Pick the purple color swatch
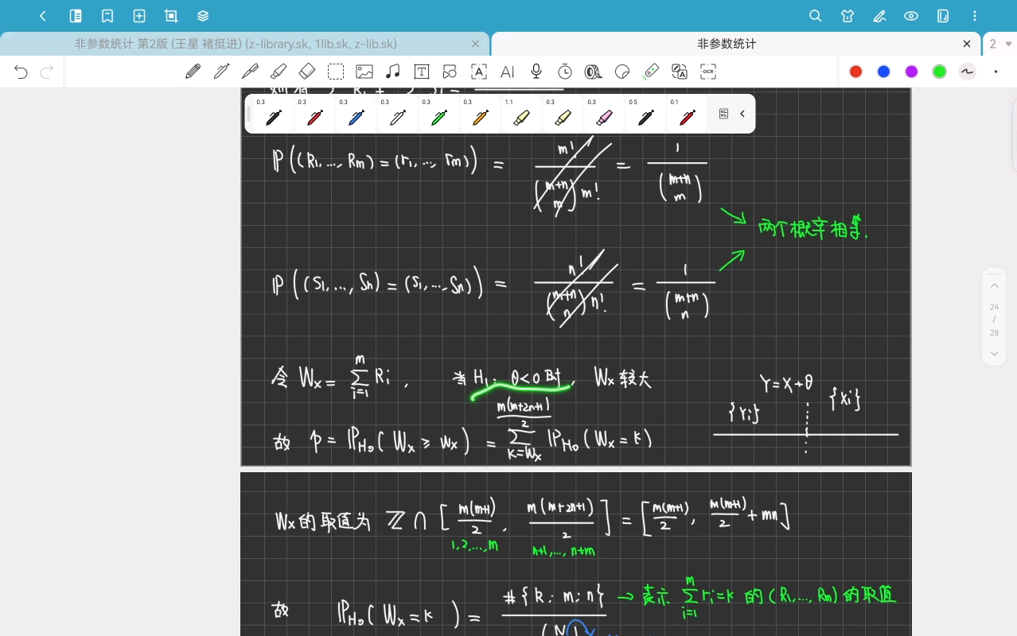This screenshot has height=636, width=1017. [912, 72]
